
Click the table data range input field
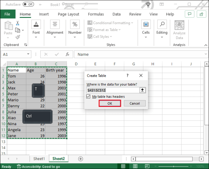coord(112,90)
